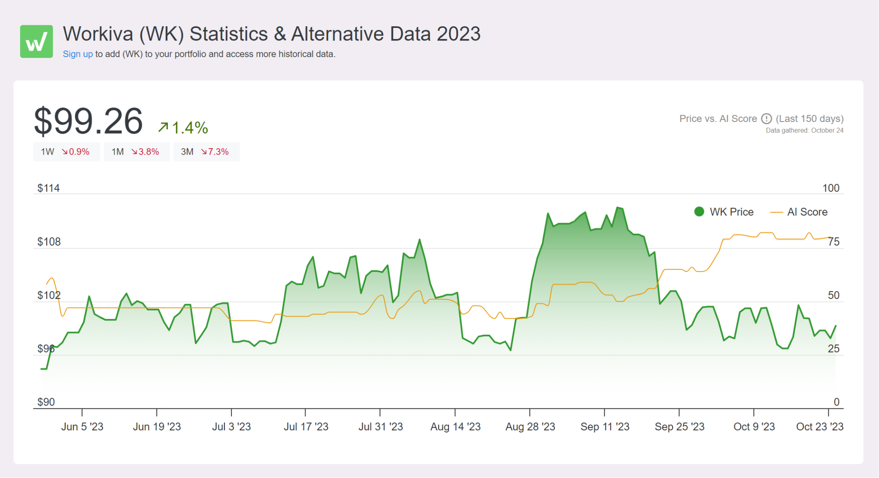Click the green WK Price legend dot

tap(699, 212)
